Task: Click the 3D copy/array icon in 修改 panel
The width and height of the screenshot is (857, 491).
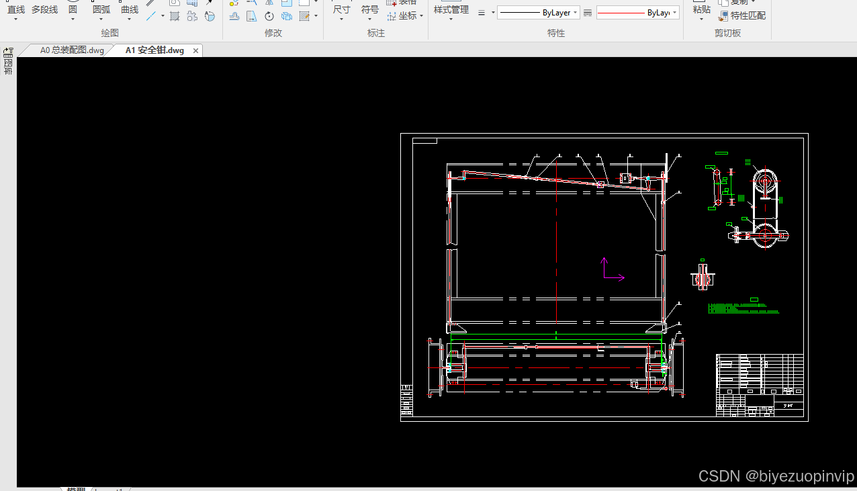Action: (x=287, y=16)
